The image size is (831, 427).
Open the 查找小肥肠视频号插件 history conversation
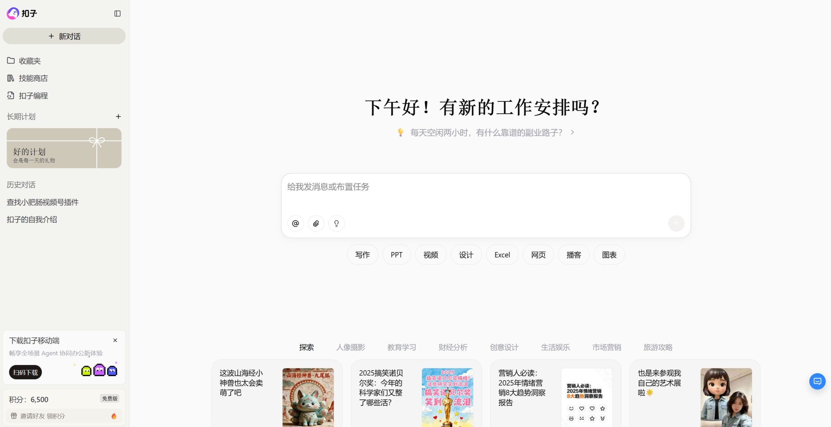(43, 202)
